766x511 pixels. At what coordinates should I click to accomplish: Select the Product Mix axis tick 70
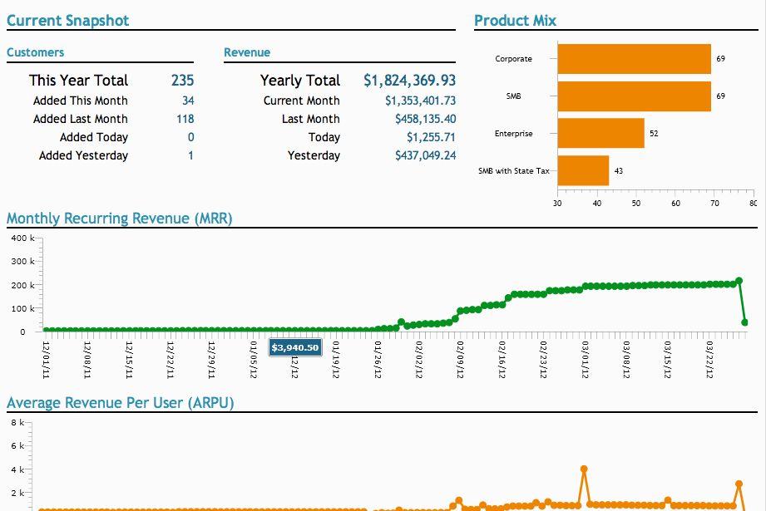click(x=714, y=203)
